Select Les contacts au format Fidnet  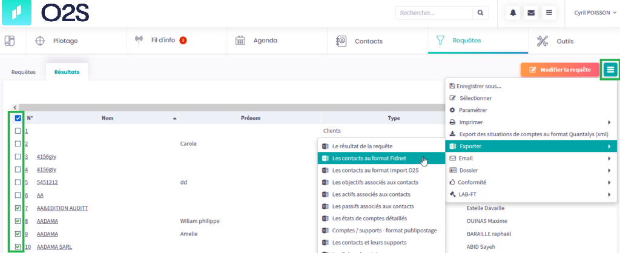pyautogui.click(x=369, y=159)
